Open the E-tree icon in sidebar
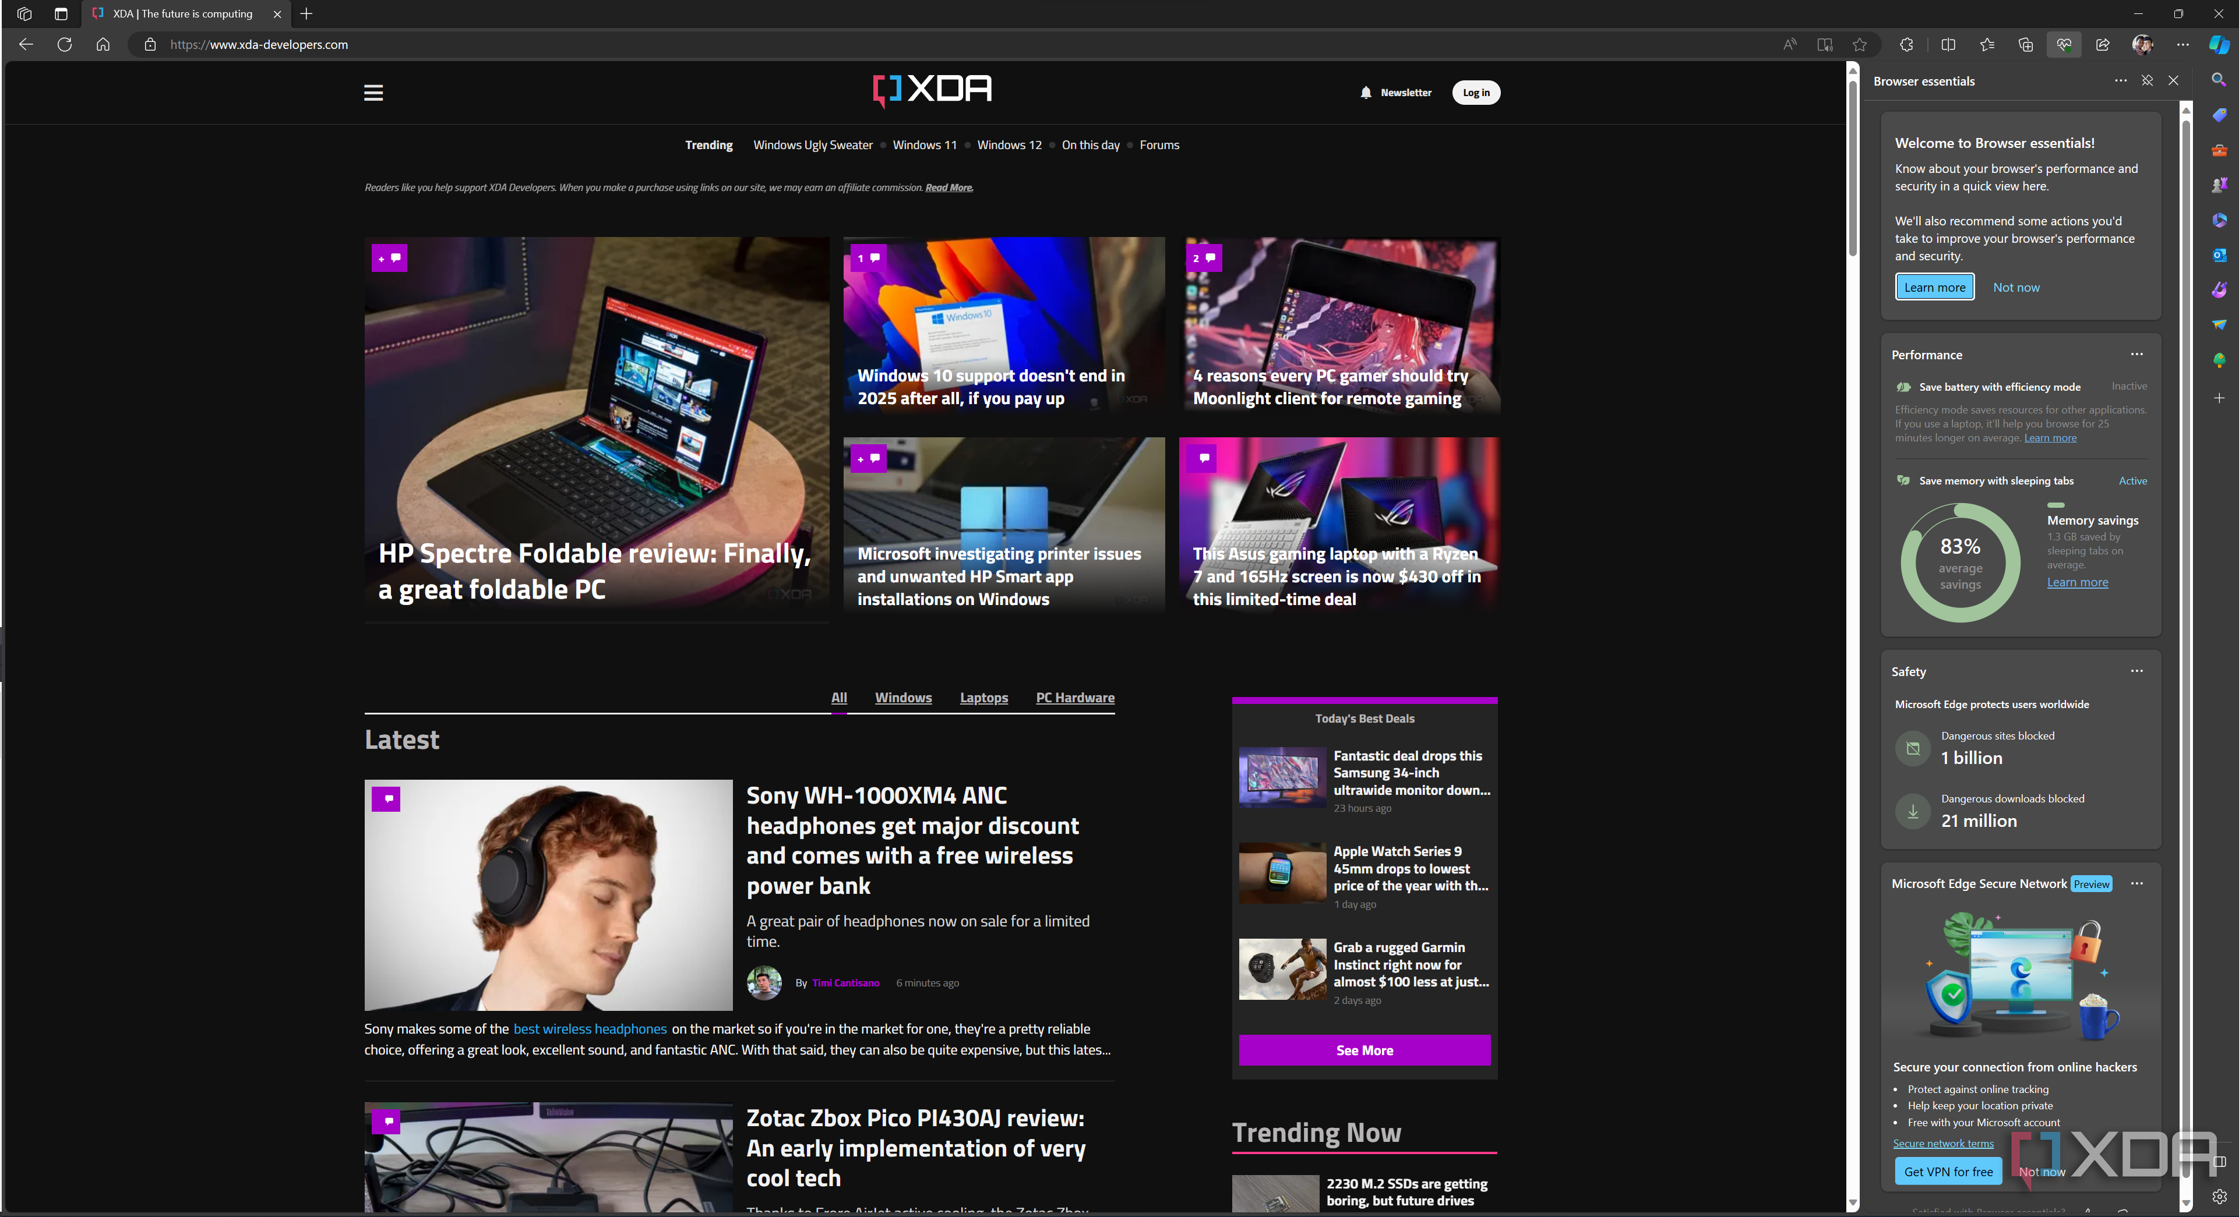The height and width of the screenshot is (1217, 2239). click(x=2219, y=360)
